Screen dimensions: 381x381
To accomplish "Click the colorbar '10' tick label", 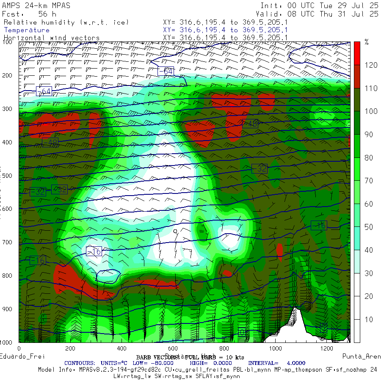I will coord(369,320).
